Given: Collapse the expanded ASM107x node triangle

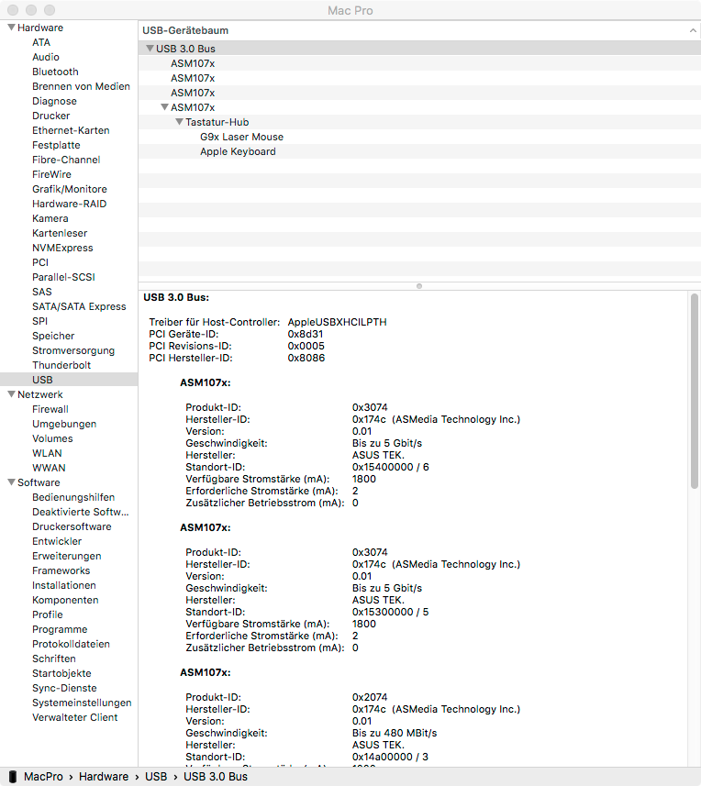Looking at the screenshot, I should (x=164, y=106).
